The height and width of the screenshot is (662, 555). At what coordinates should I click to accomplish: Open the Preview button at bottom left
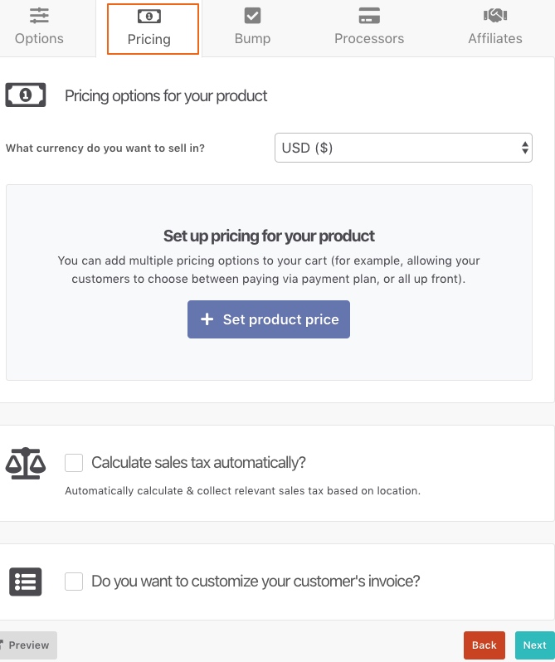tap(27, 645)
